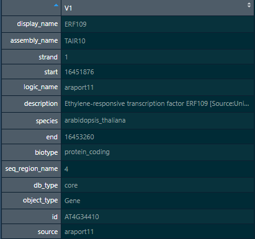Click the strand row label
Screen dimensions: 255x239
(48, 57)
